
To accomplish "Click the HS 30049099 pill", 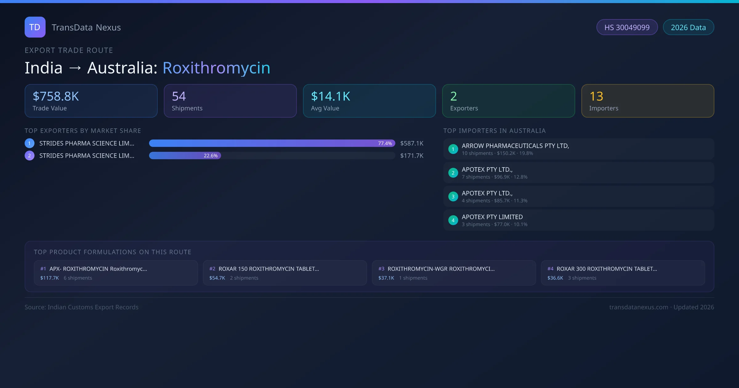I will [627, 27].
